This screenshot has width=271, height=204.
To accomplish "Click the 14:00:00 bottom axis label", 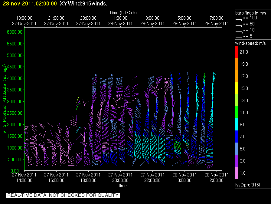I will pos(24,180).
